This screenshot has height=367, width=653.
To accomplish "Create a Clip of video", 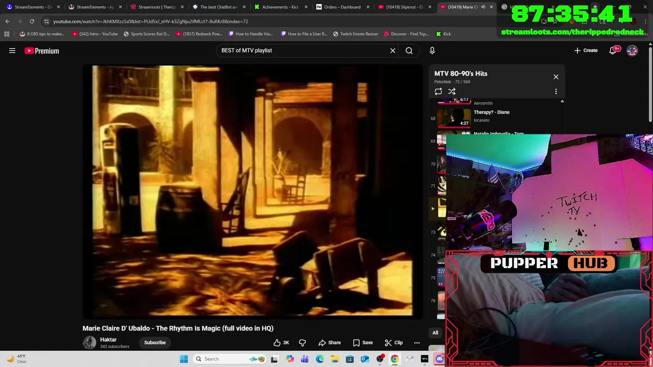I will coord(394,343).
